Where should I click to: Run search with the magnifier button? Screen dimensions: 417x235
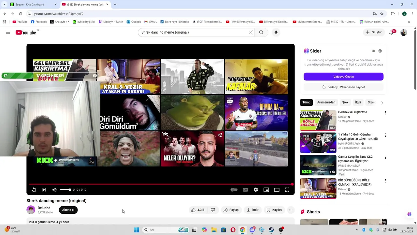pyautogui.click(x=261, y=32)
